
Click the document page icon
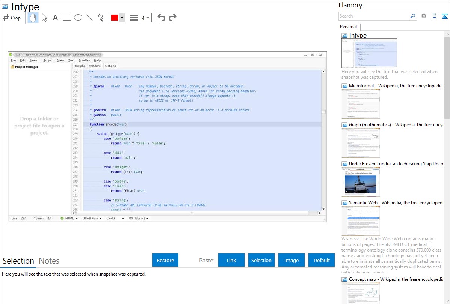coord(434,16)
